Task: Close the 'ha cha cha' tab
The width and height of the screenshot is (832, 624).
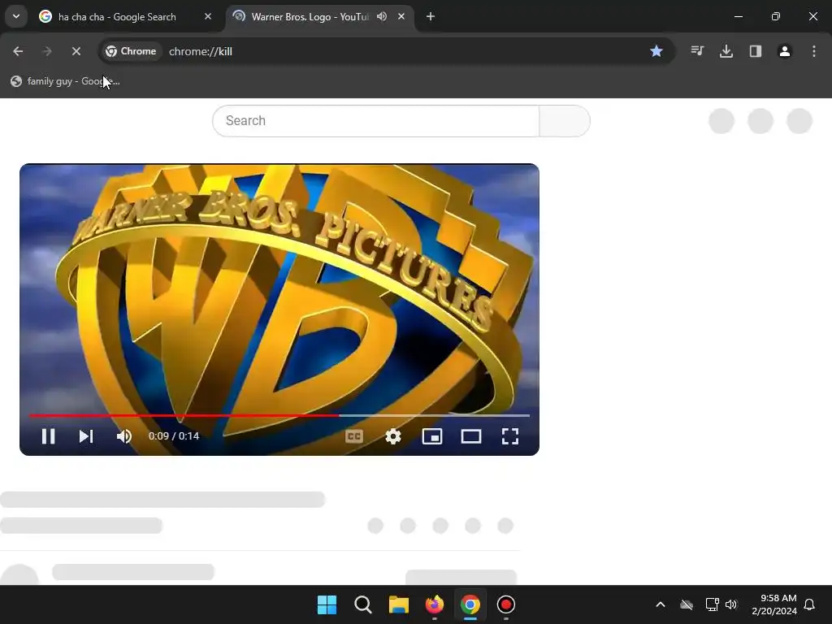Action: (x=208, y=16)
